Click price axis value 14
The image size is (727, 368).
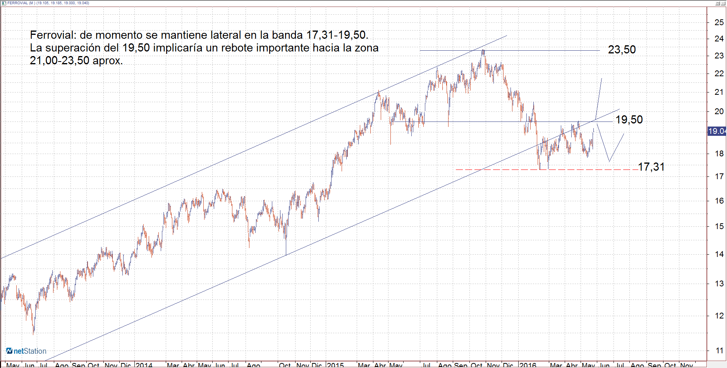(x=719, y=254)
